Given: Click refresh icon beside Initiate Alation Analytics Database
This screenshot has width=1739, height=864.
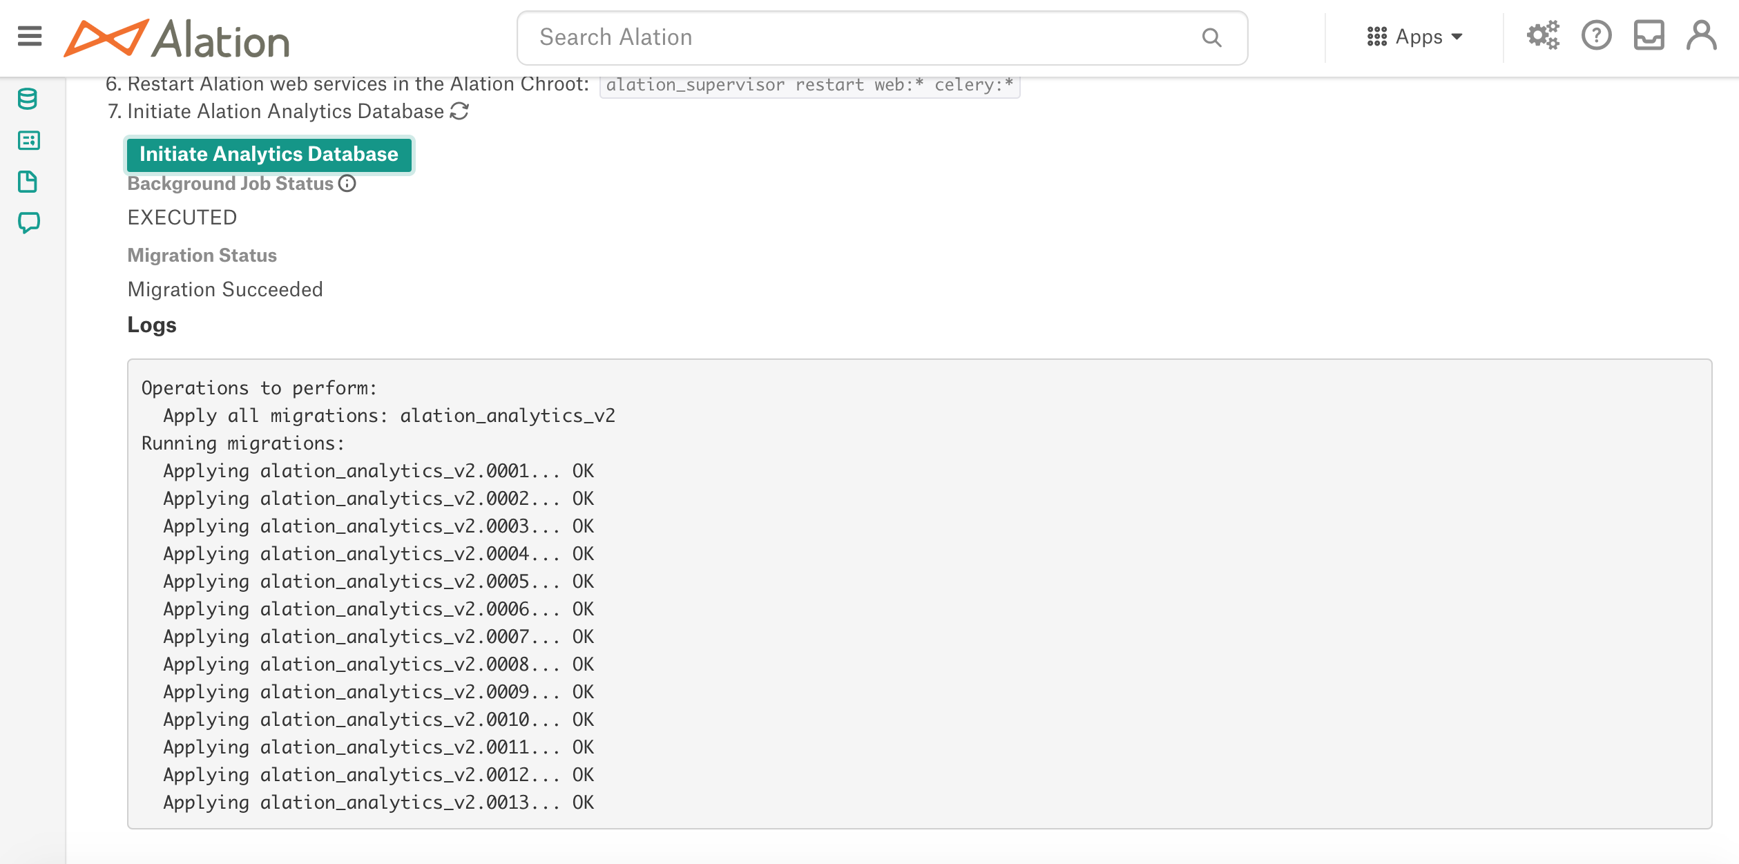Looking at the screenshot, I should click(459, 111).
